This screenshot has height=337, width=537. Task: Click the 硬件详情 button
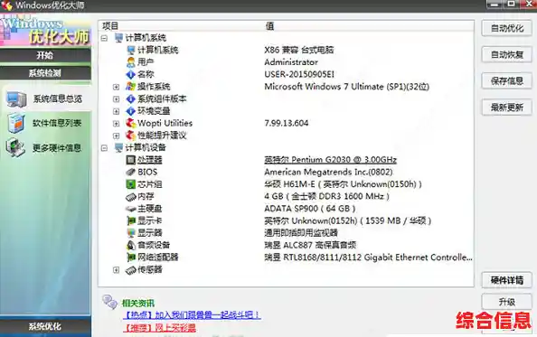coord(507,280)
